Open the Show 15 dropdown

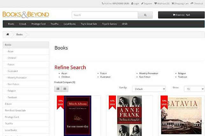194,89
